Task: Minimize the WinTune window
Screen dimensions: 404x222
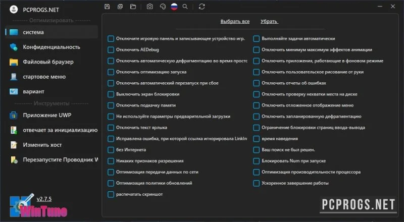Action: [x=380, y=6]
